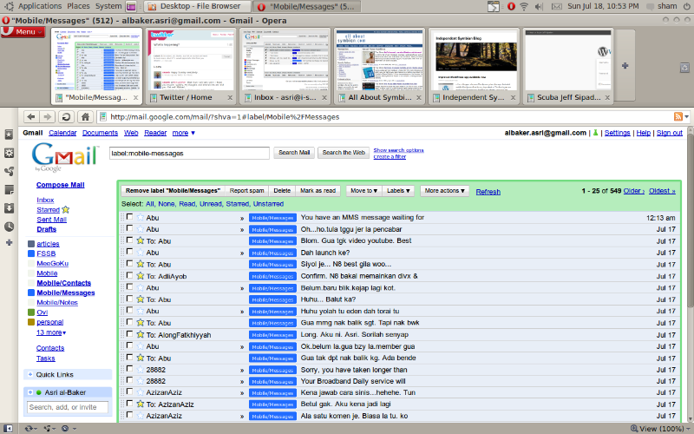
Task: Click the forward navigation arrow
Action: 47,117
